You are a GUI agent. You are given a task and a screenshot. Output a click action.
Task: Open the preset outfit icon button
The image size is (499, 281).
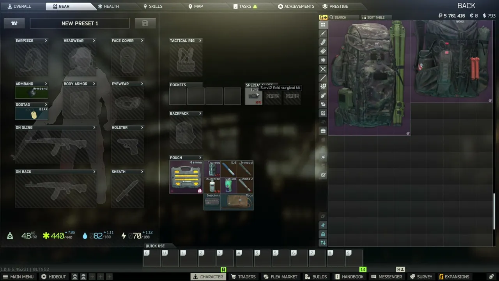(14, 23)
